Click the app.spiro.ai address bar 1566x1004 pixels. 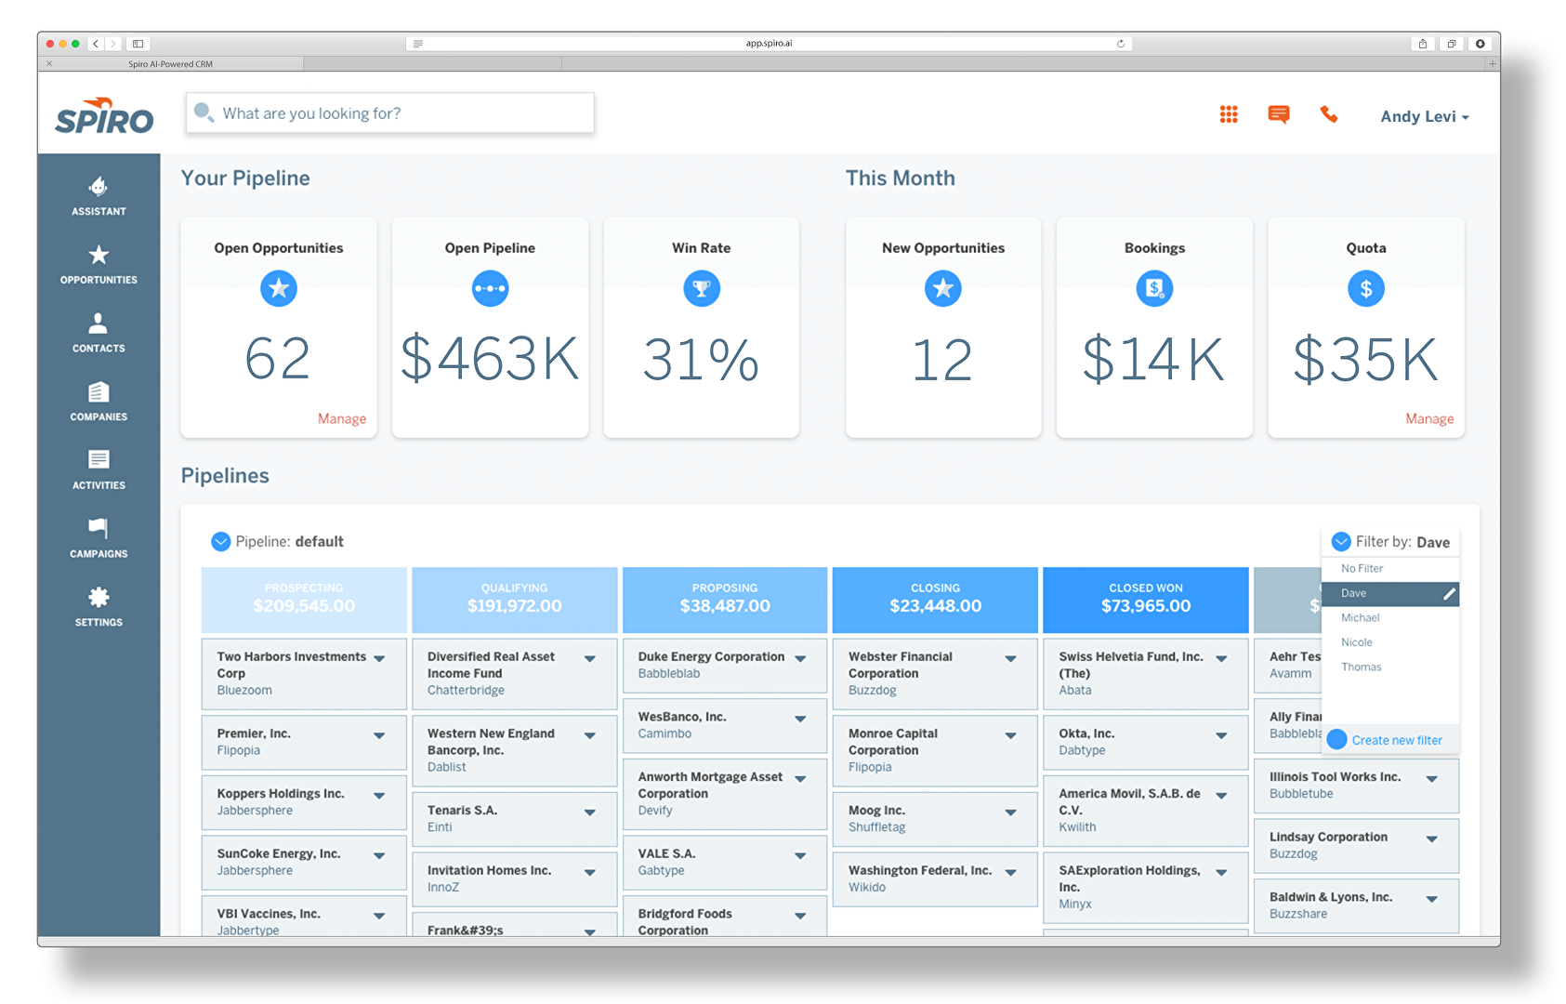pyautogui.click(x=769, y=44)
